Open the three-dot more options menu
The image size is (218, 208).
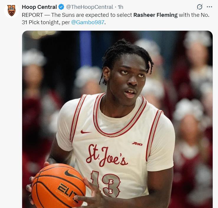[x=209, y=7]
